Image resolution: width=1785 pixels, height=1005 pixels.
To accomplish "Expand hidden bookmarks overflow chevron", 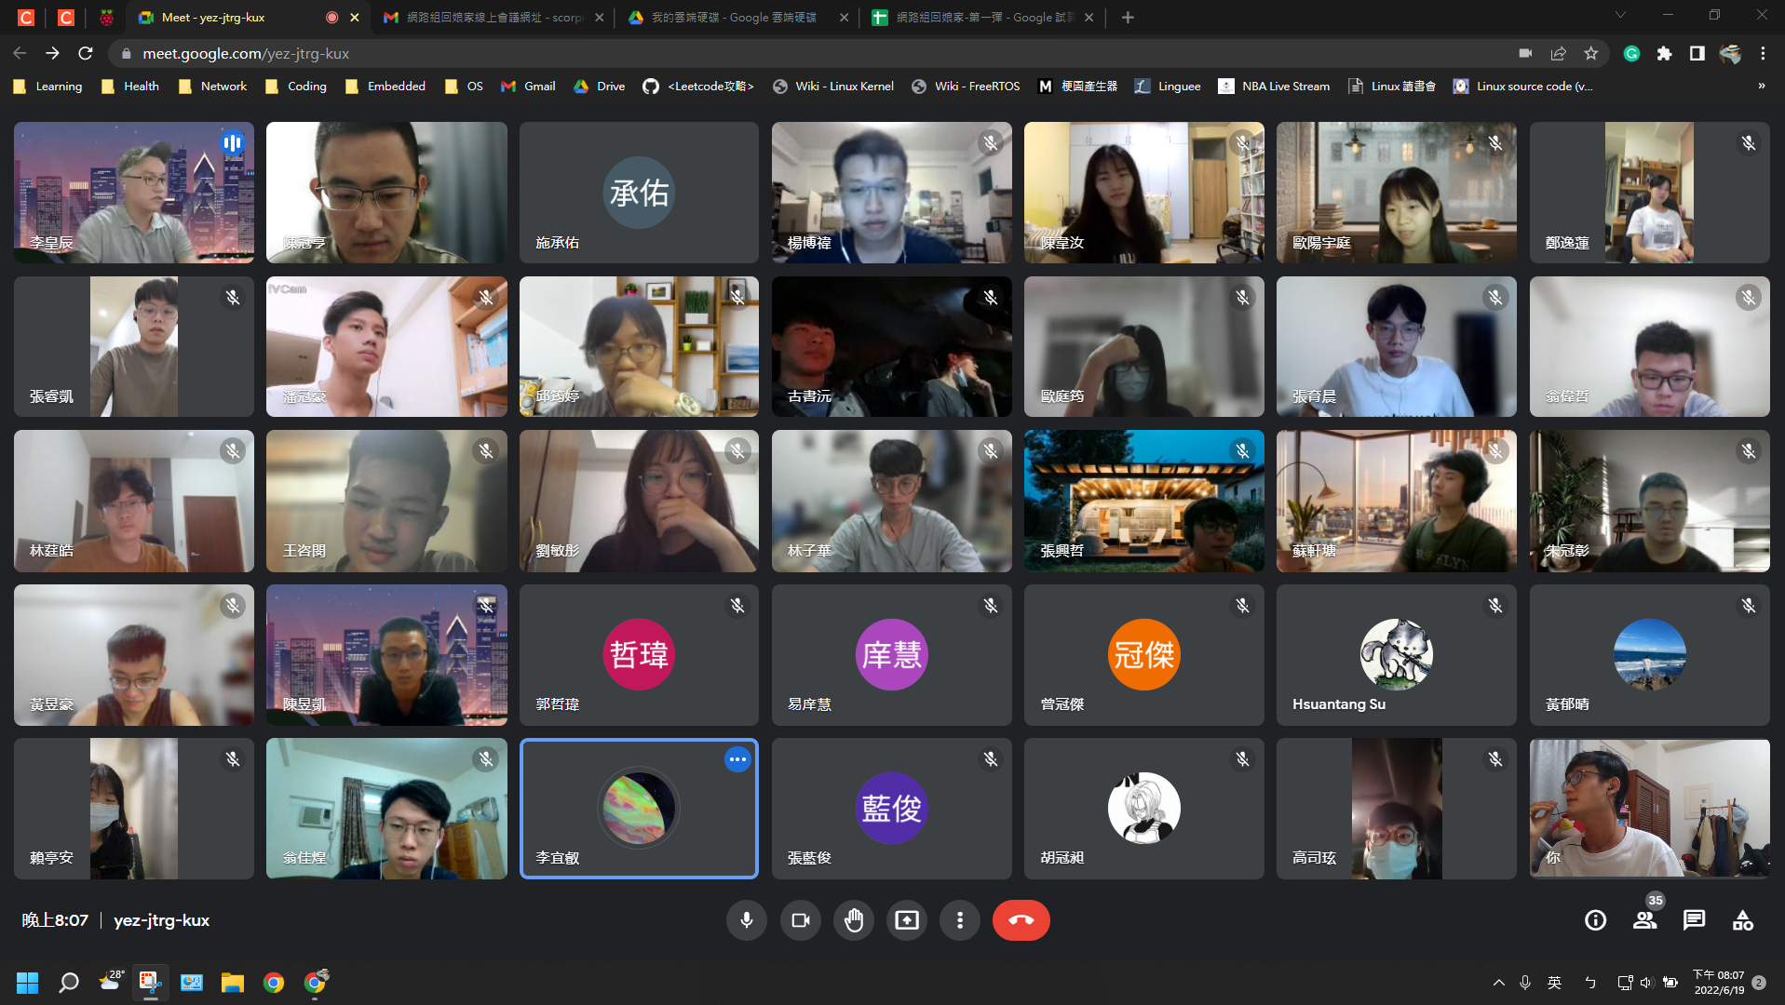I will click(1761, 86).
